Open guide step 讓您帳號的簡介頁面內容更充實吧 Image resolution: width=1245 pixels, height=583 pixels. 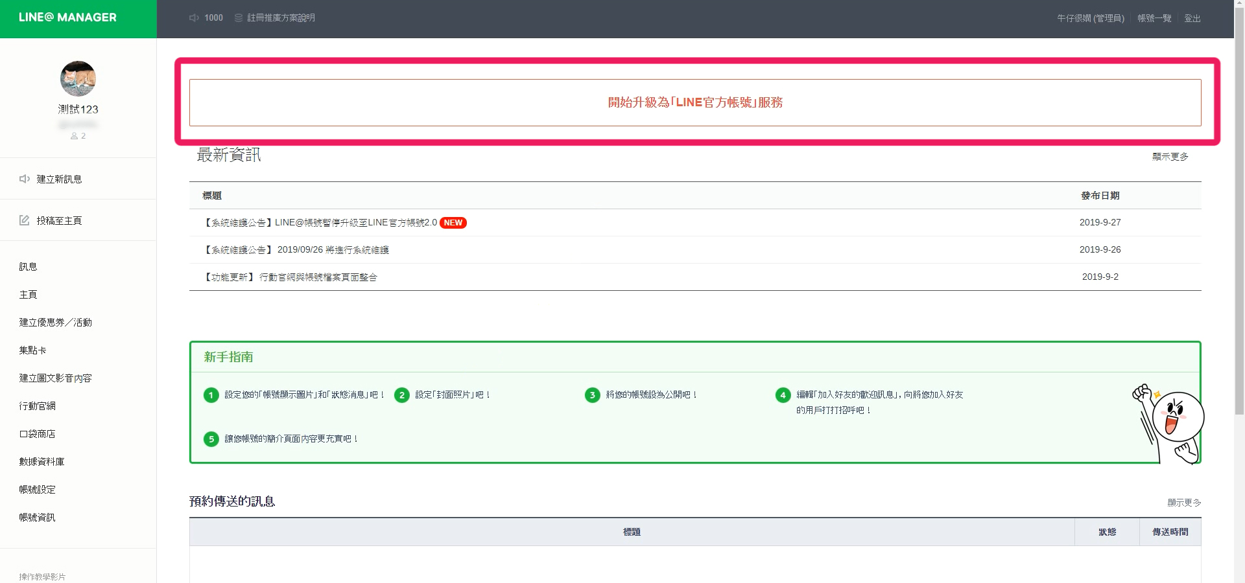click(x=291, y=439)
